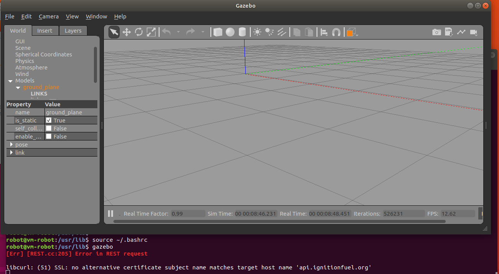Add a spot light
Viewport: 499px width, 274px height.
pyautogui.click(x=269, y=32)
